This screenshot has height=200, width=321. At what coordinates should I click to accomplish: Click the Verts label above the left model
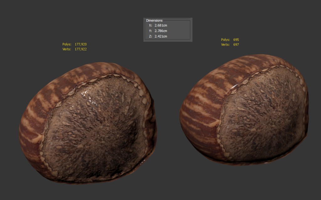pyautogui.click(x=67, y=49)
